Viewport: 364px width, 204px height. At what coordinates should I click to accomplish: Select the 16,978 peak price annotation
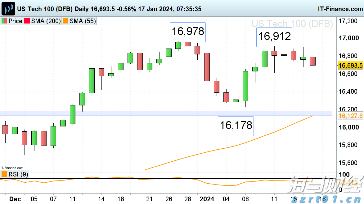point(188,32)
